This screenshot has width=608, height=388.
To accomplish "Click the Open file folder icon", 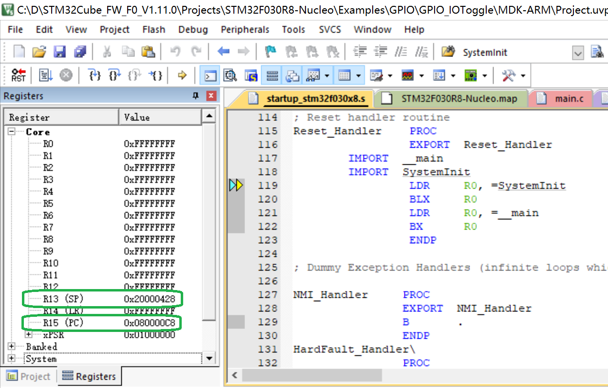I will 38,52.
